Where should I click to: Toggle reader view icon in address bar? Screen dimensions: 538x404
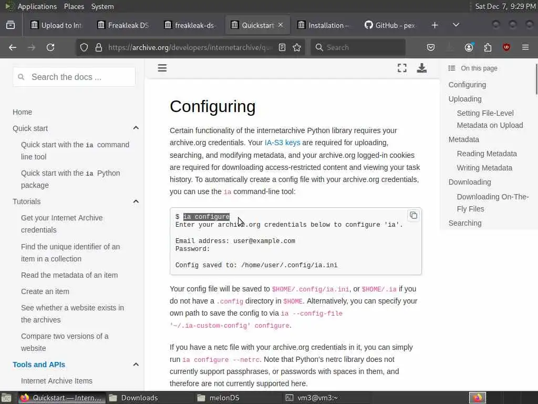[x=282, y=47]
